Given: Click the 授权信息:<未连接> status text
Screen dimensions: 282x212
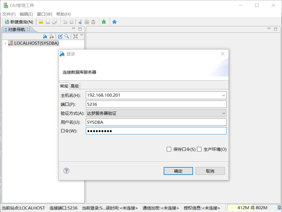Looking at the screenshot, I should click(x=202, y=208).
